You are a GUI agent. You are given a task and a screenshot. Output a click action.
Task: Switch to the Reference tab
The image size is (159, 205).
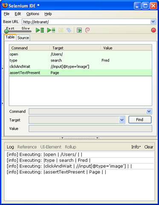(x=27, y=147)
